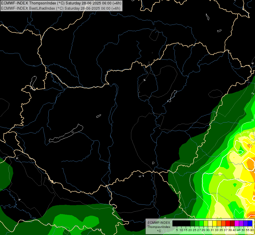Click the legend scale value 30

208,230
